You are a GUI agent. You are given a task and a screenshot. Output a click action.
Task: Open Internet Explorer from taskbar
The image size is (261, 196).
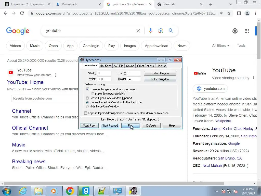(x=23, y=191)
